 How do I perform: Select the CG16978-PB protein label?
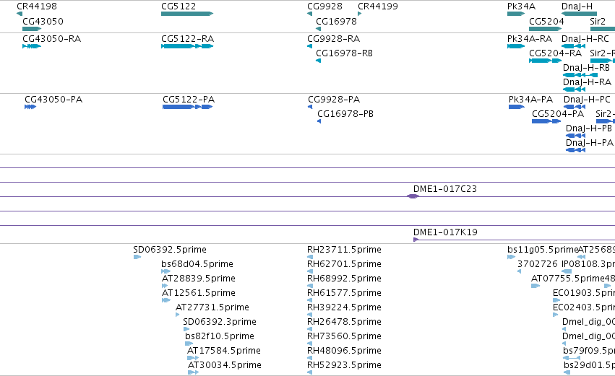(x=345, y=114)
